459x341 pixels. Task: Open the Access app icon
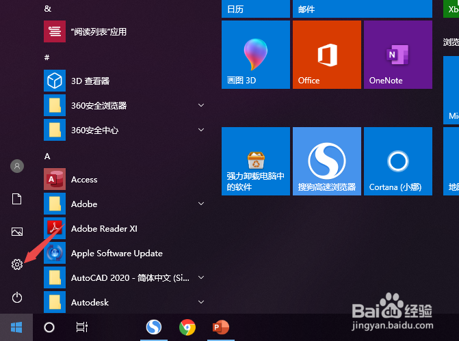(55, 179)
